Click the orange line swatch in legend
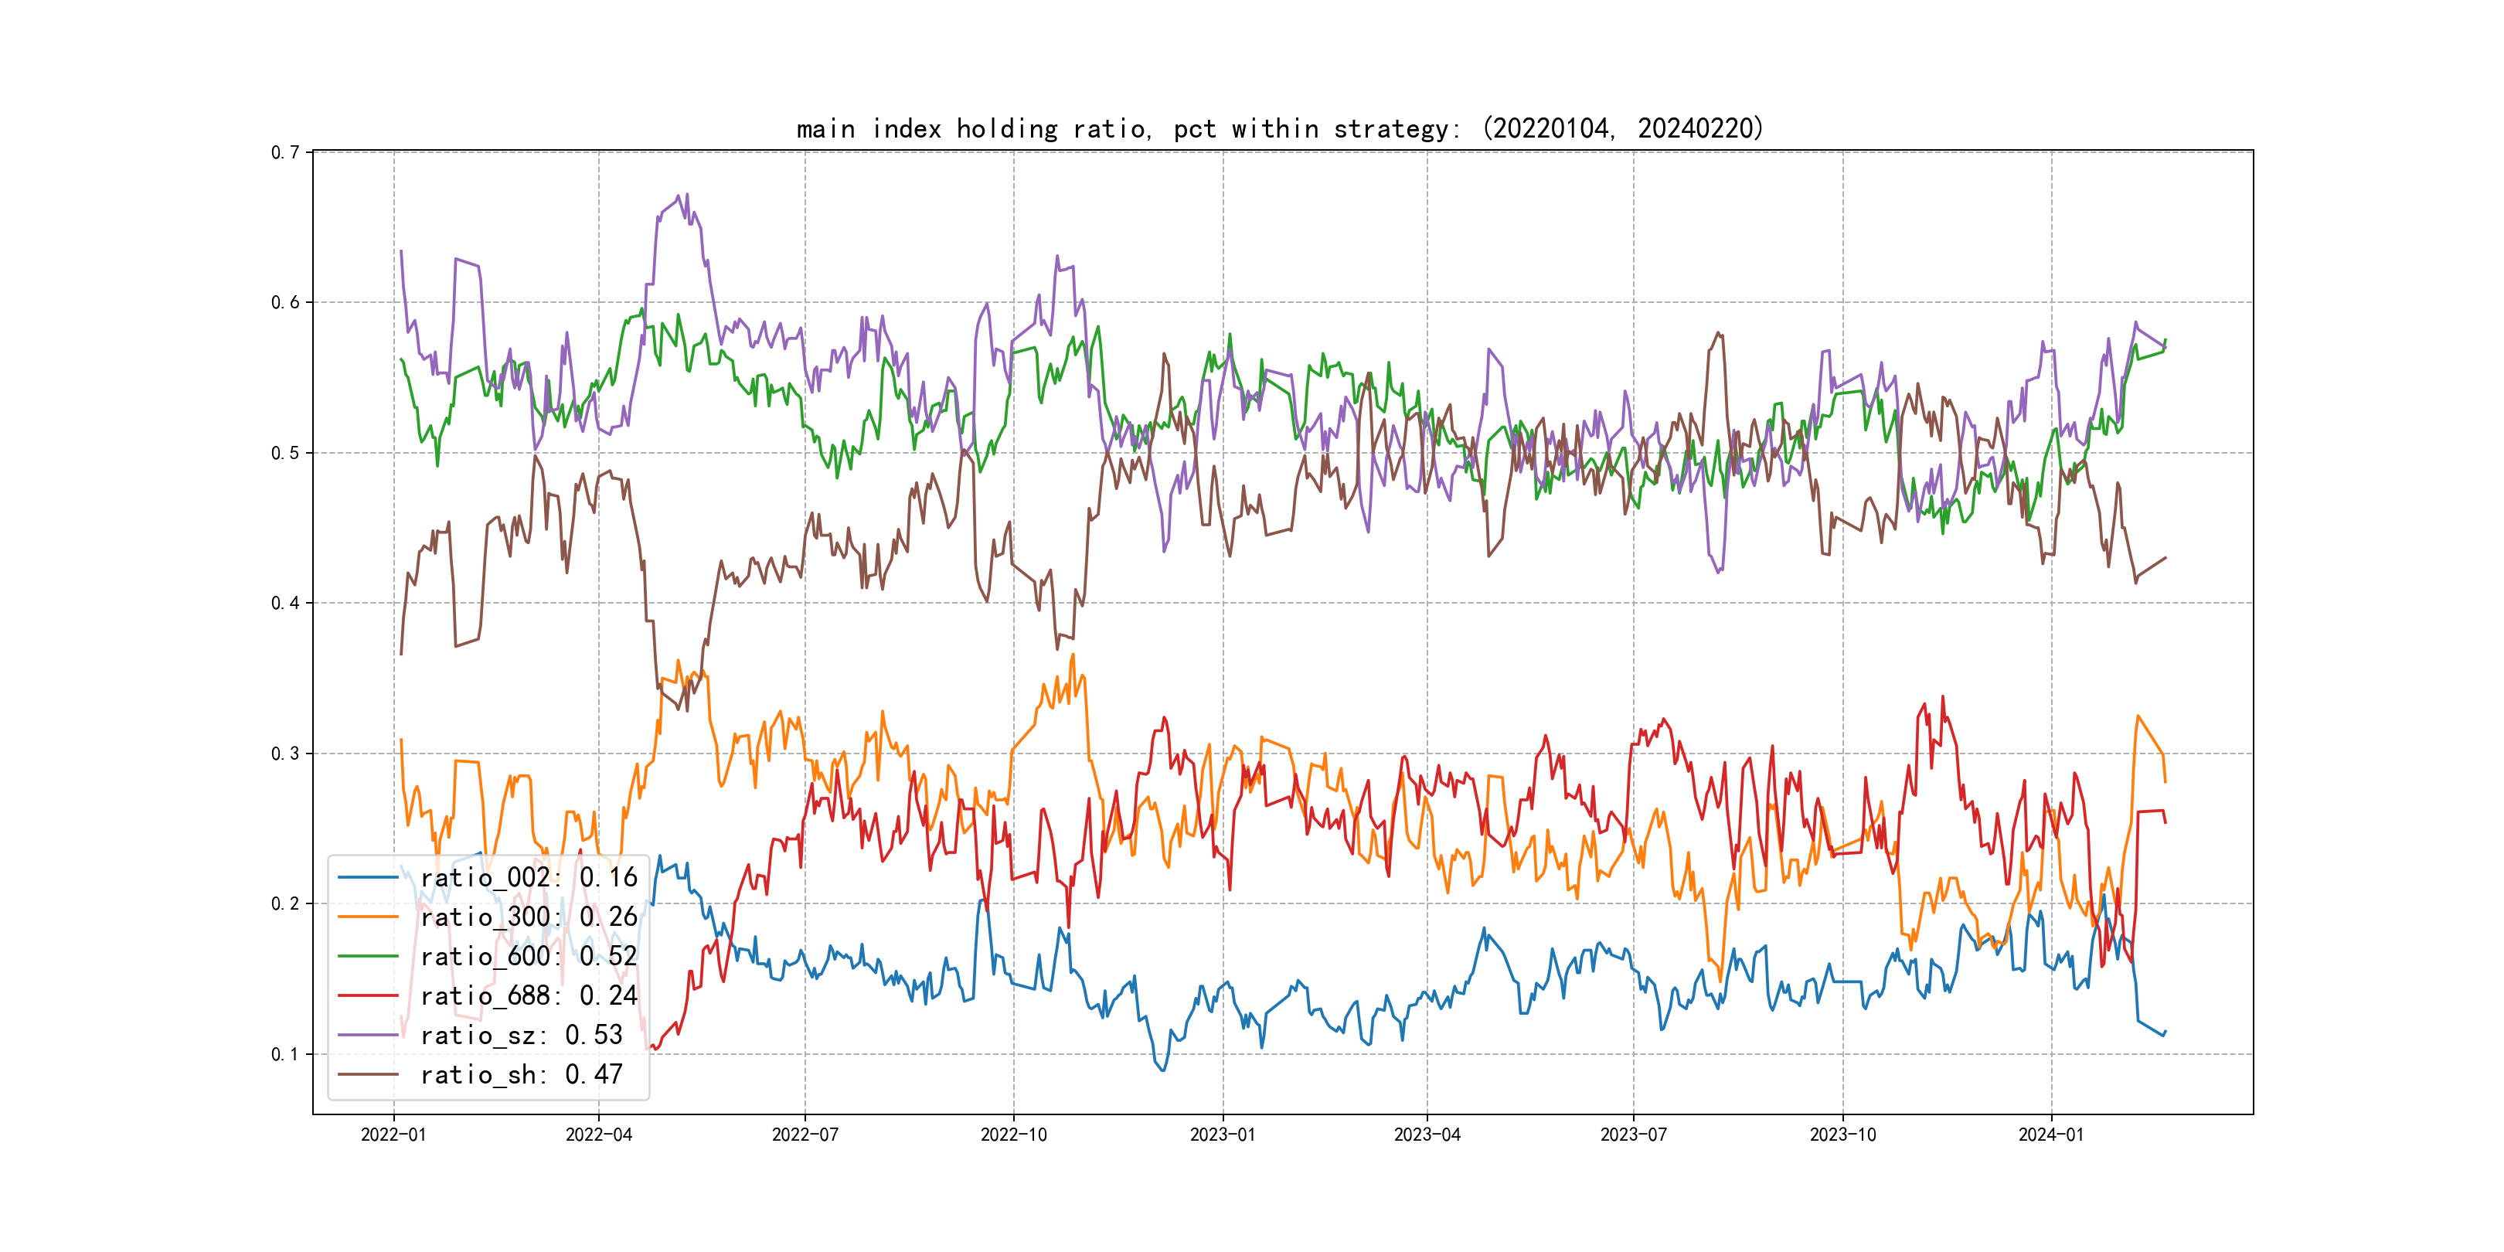Viewport: 2504px width, 1252px height. [369, 917]
